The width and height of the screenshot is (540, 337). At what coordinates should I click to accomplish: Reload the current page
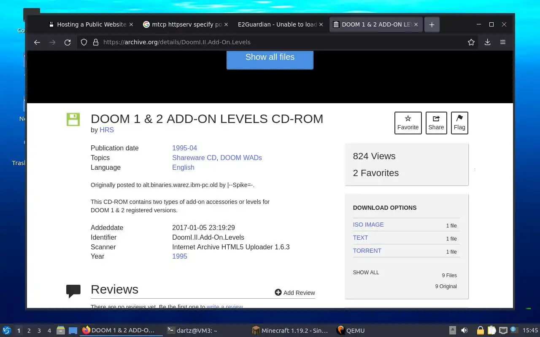[67, 42]
